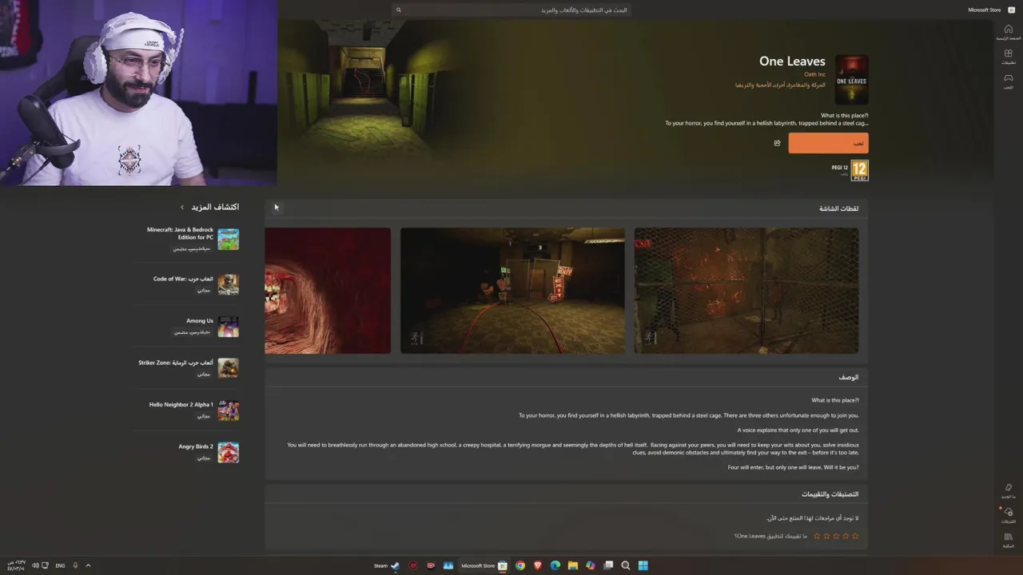1023x575 pixels.
Task: Click the Screenshots section heading
Action: pyautogui.click(x=838, y=208)
